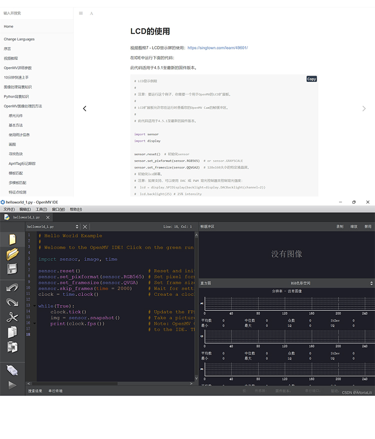Click the Run script play icon
This screenshot has width=375, height=439.
(x=12, y=385)
